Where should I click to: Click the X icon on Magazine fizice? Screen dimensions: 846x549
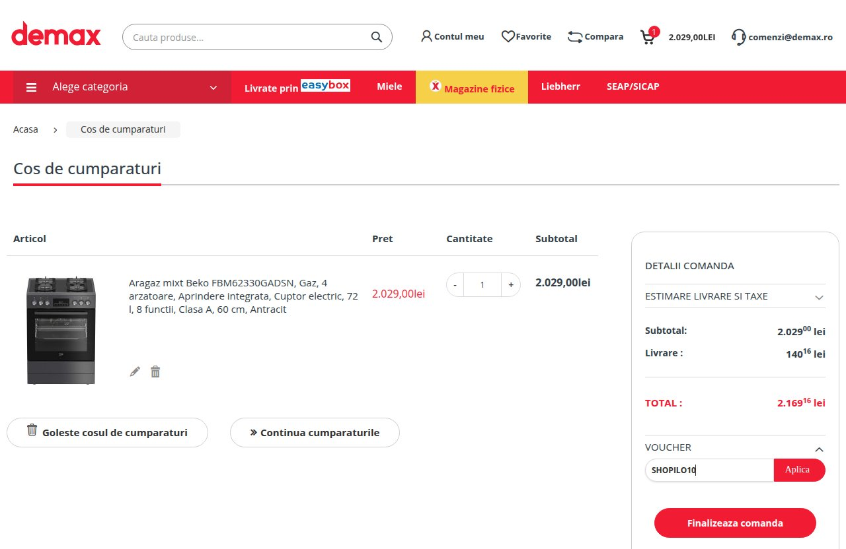435,86
